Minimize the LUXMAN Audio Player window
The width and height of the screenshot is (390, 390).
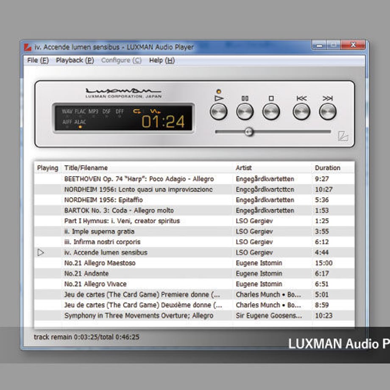(319, 45)
